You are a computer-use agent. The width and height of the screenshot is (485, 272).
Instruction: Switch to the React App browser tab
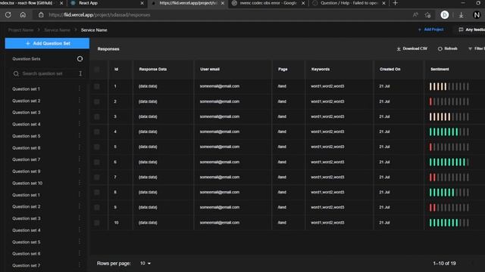pos(107,3)
